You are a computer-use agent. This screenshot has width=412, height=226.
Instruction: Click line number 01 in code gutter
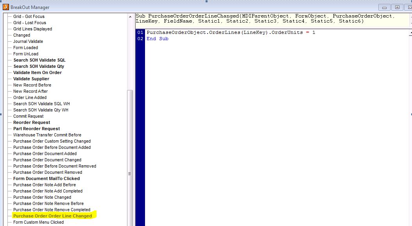click(140, 32)
